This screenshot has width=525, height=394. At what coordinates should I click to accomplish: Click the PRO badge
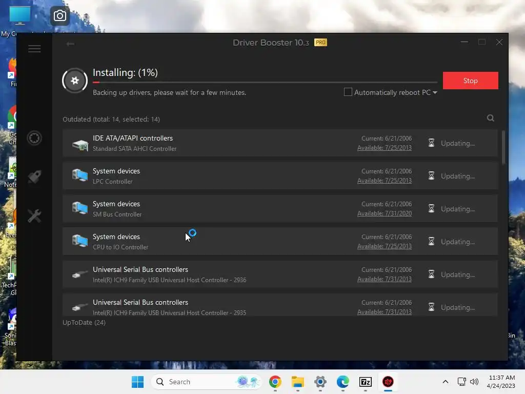pyautogui.click(x=320, y=43)
